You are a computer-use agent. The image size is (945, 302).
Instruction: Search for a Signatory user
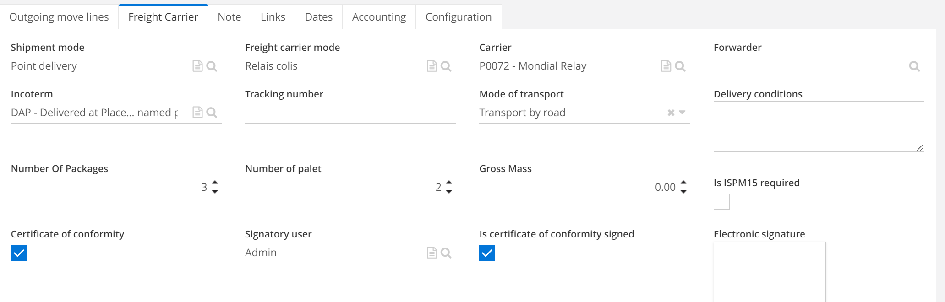pyautogui.click(x=446, y=253)
